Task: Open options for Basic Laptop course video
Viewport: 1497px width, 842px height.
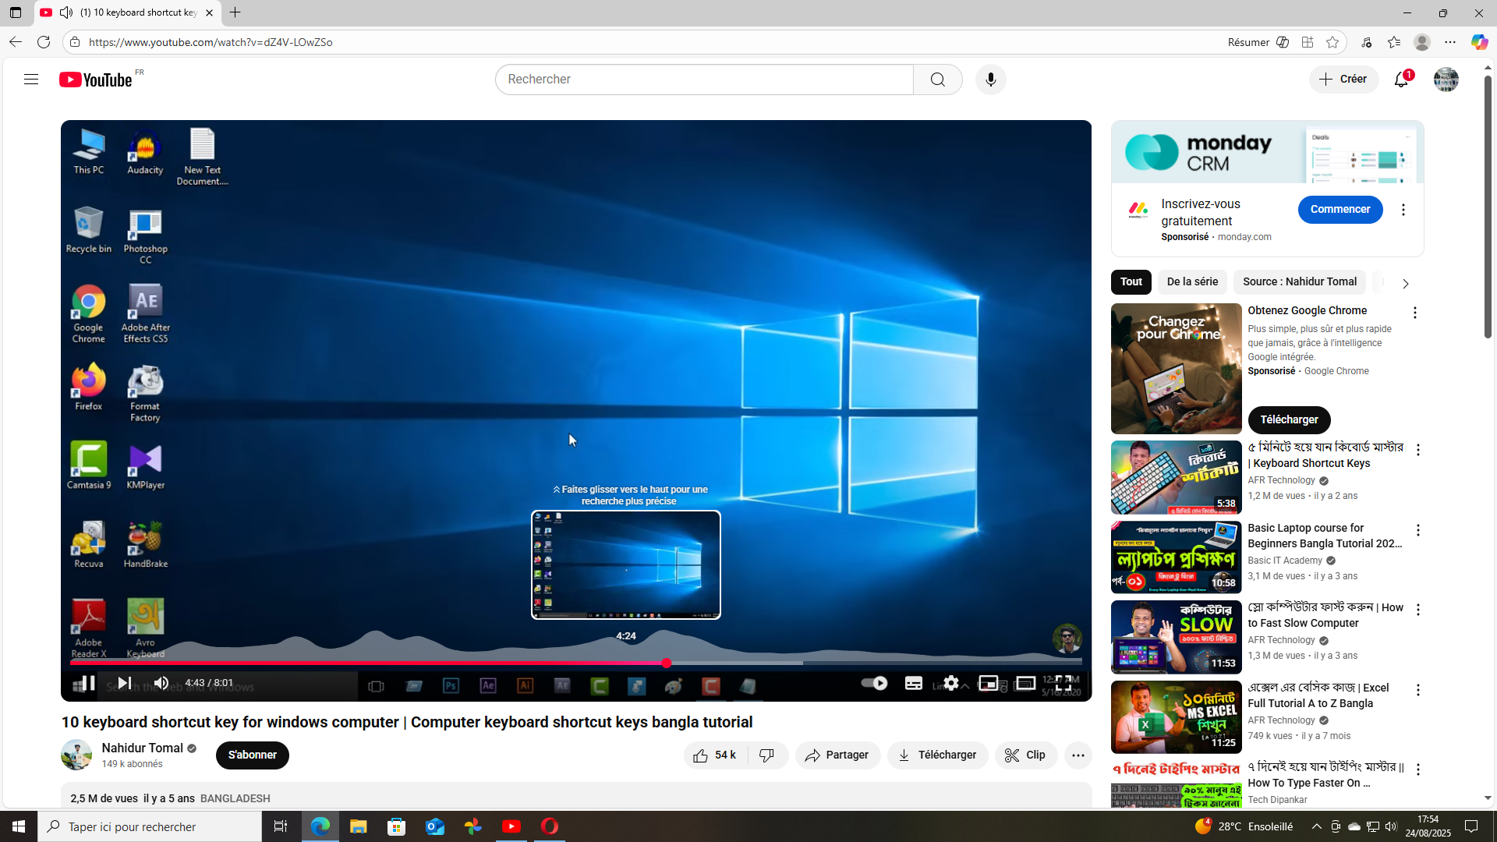Action: pyautogui.click(x=1418, y=530)
